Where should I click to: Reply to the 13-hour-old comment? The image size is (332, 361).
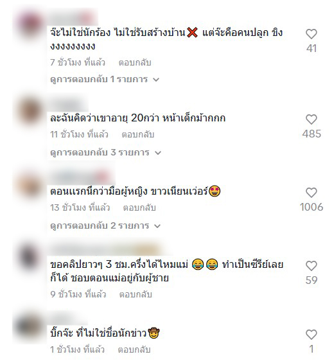point(139,207)
